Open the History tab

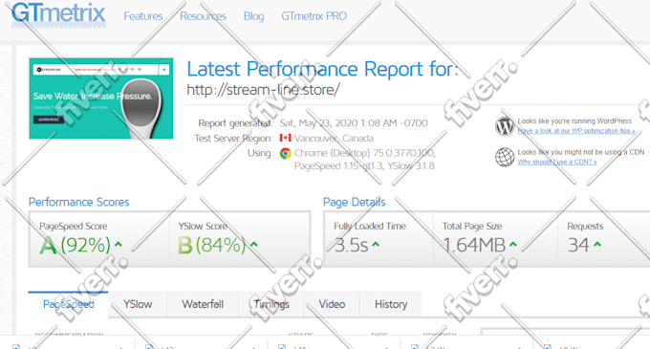pos(391,305)
